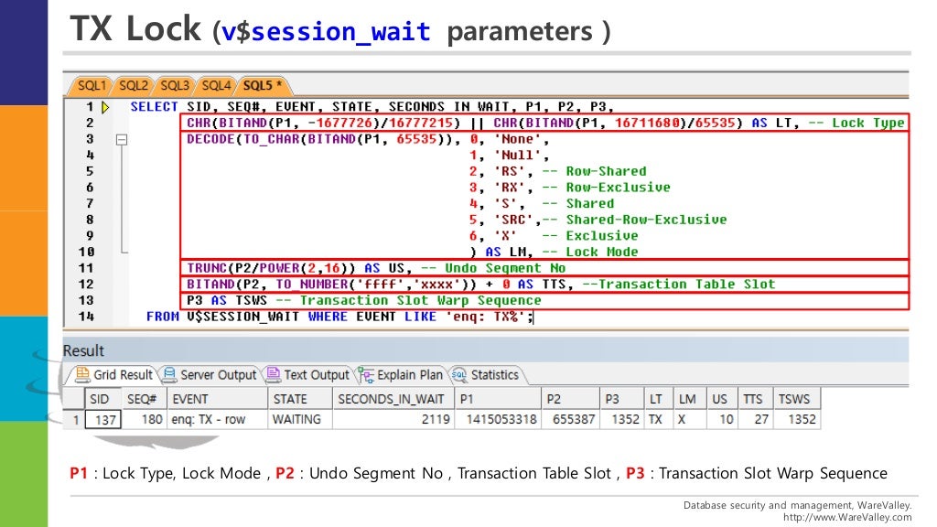Screen dimensions: 937x527
Task: Switch to the SQL2 tab
Action: [133, 85]
